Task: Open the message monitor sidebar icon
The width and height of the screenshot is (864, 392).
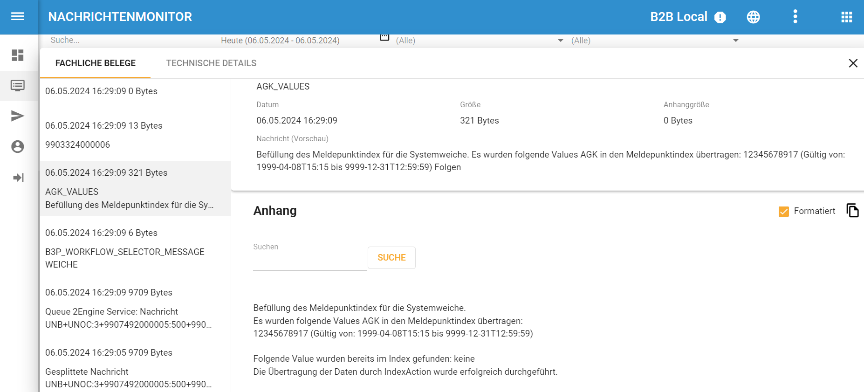Action: 18,86
